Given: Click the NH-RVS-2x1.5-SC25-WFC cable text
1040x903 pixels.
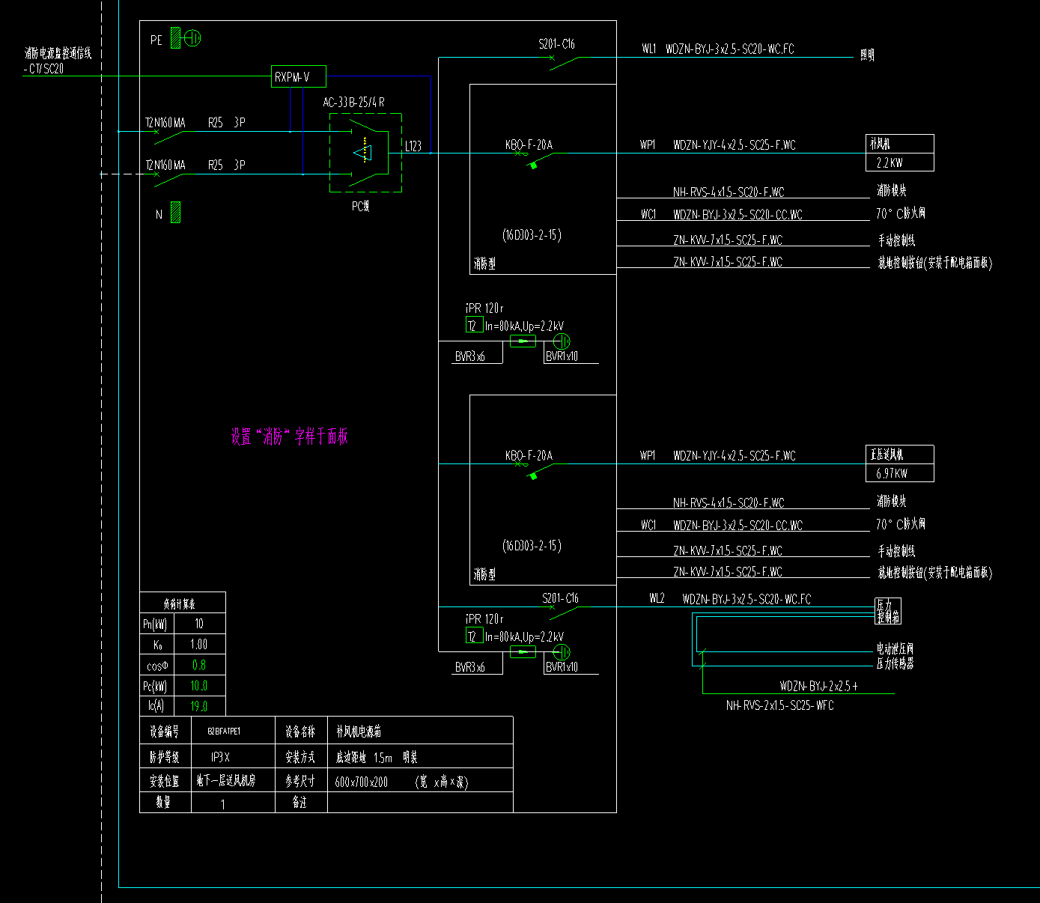Looking at the screenshot, I should 779,705.
